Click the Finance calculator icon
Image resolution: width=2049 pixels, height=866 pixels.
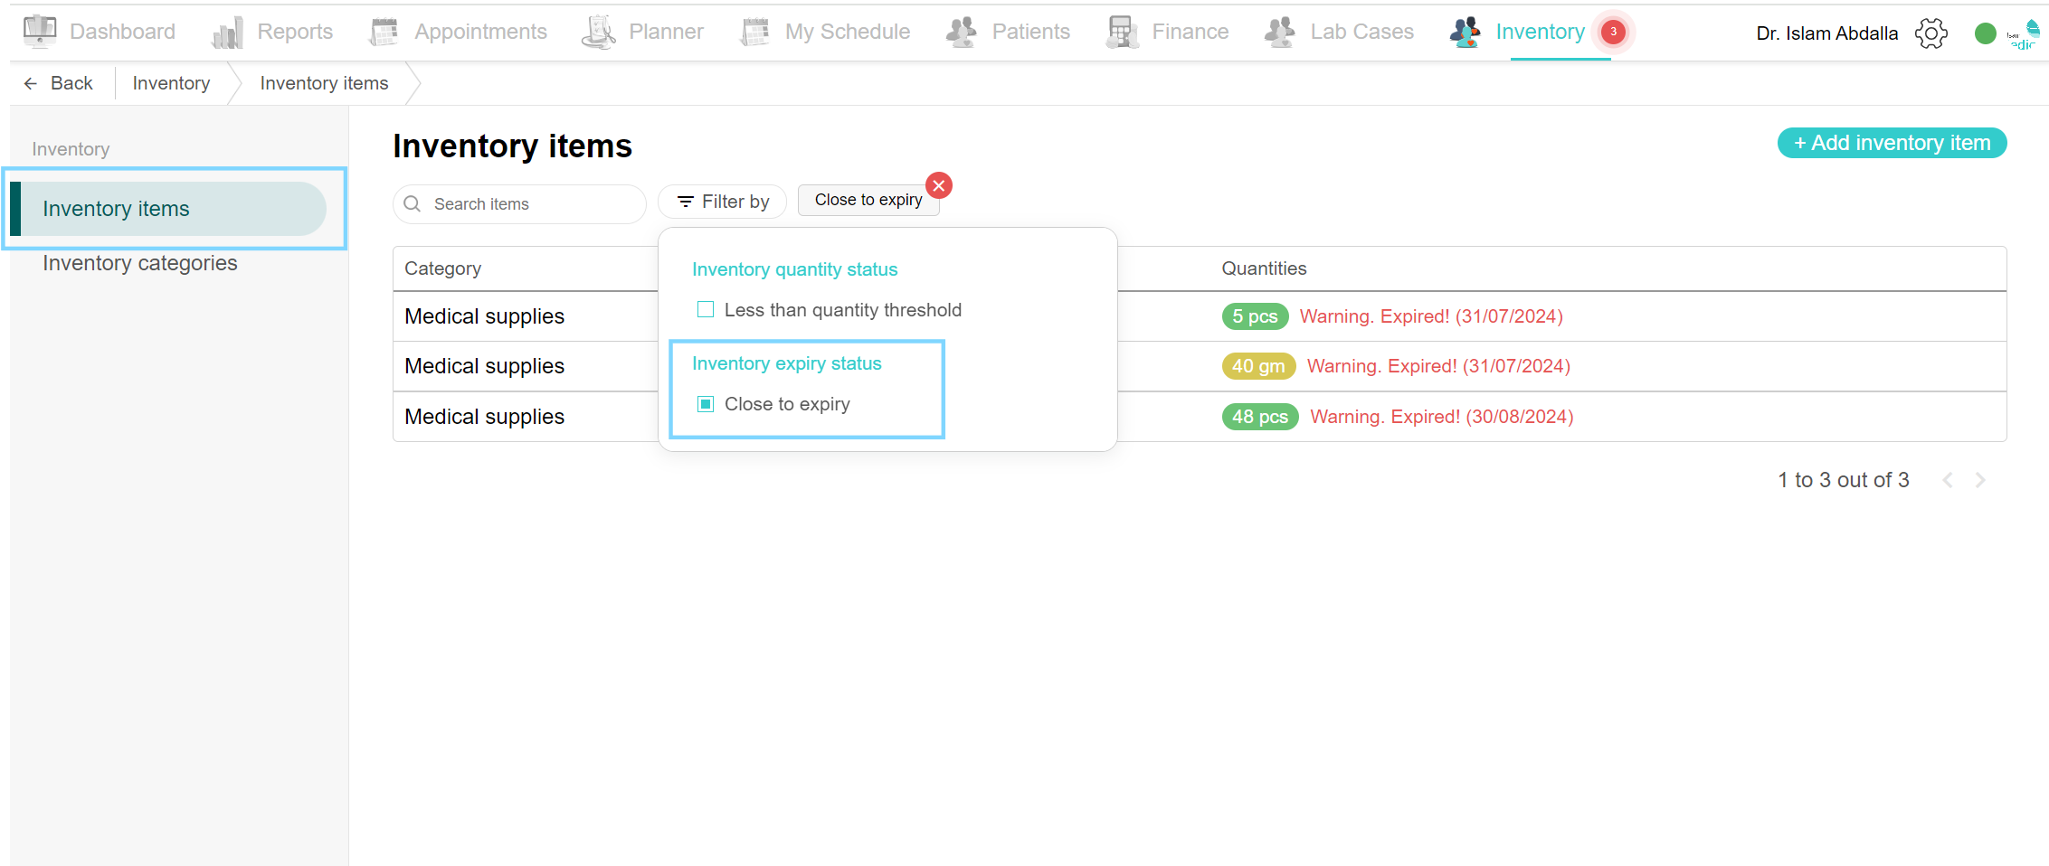pos(1122,33)
